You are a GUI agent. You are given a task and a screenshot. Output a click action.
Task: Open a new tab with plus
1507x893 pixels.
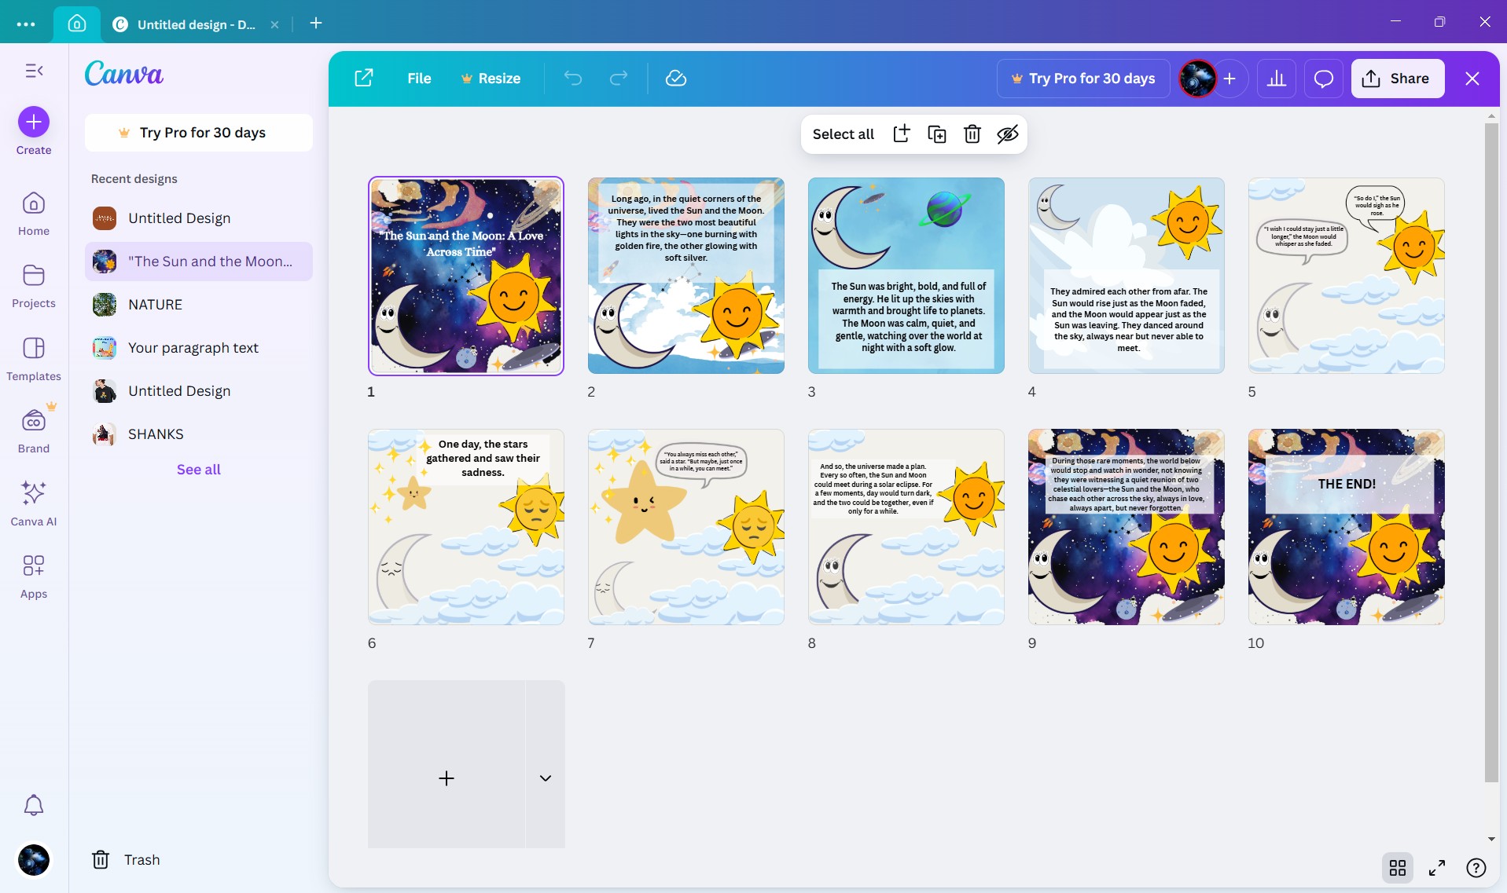[x=316, y=24]
